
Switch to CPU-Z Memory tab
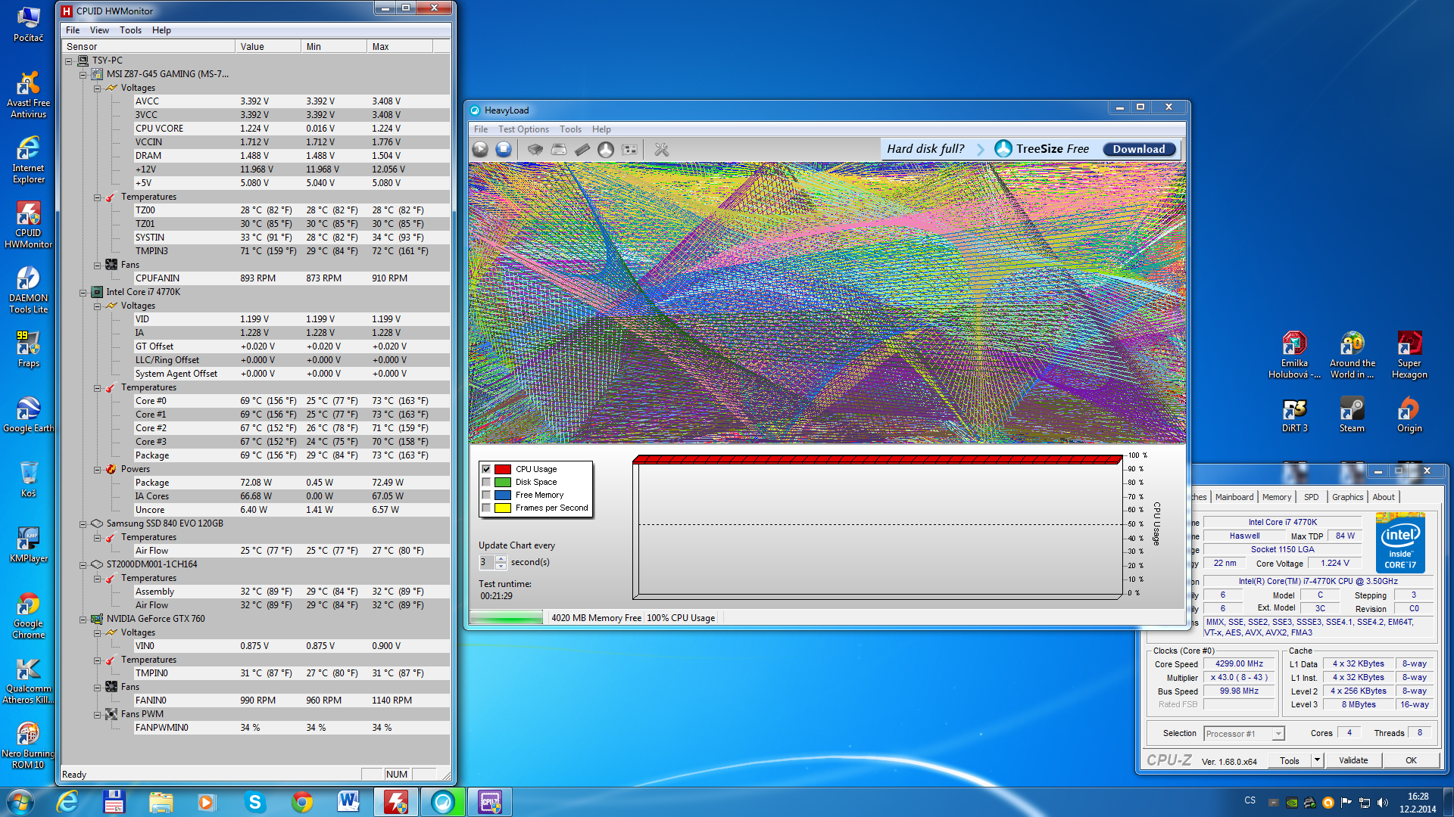(1277, 497)
